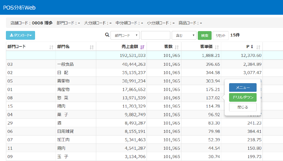Viewport: 283px width, 161px height.
Task: Toggle 売上金額 descending sort icon
Action: click(x=142, y=47)
